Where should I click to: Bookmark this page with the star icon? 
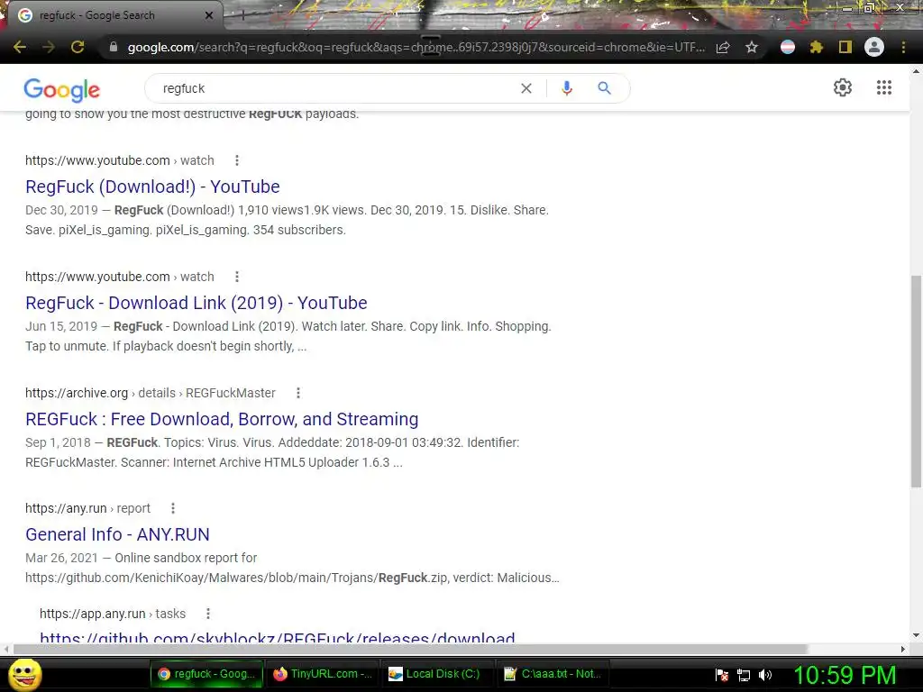pos(752,47)
